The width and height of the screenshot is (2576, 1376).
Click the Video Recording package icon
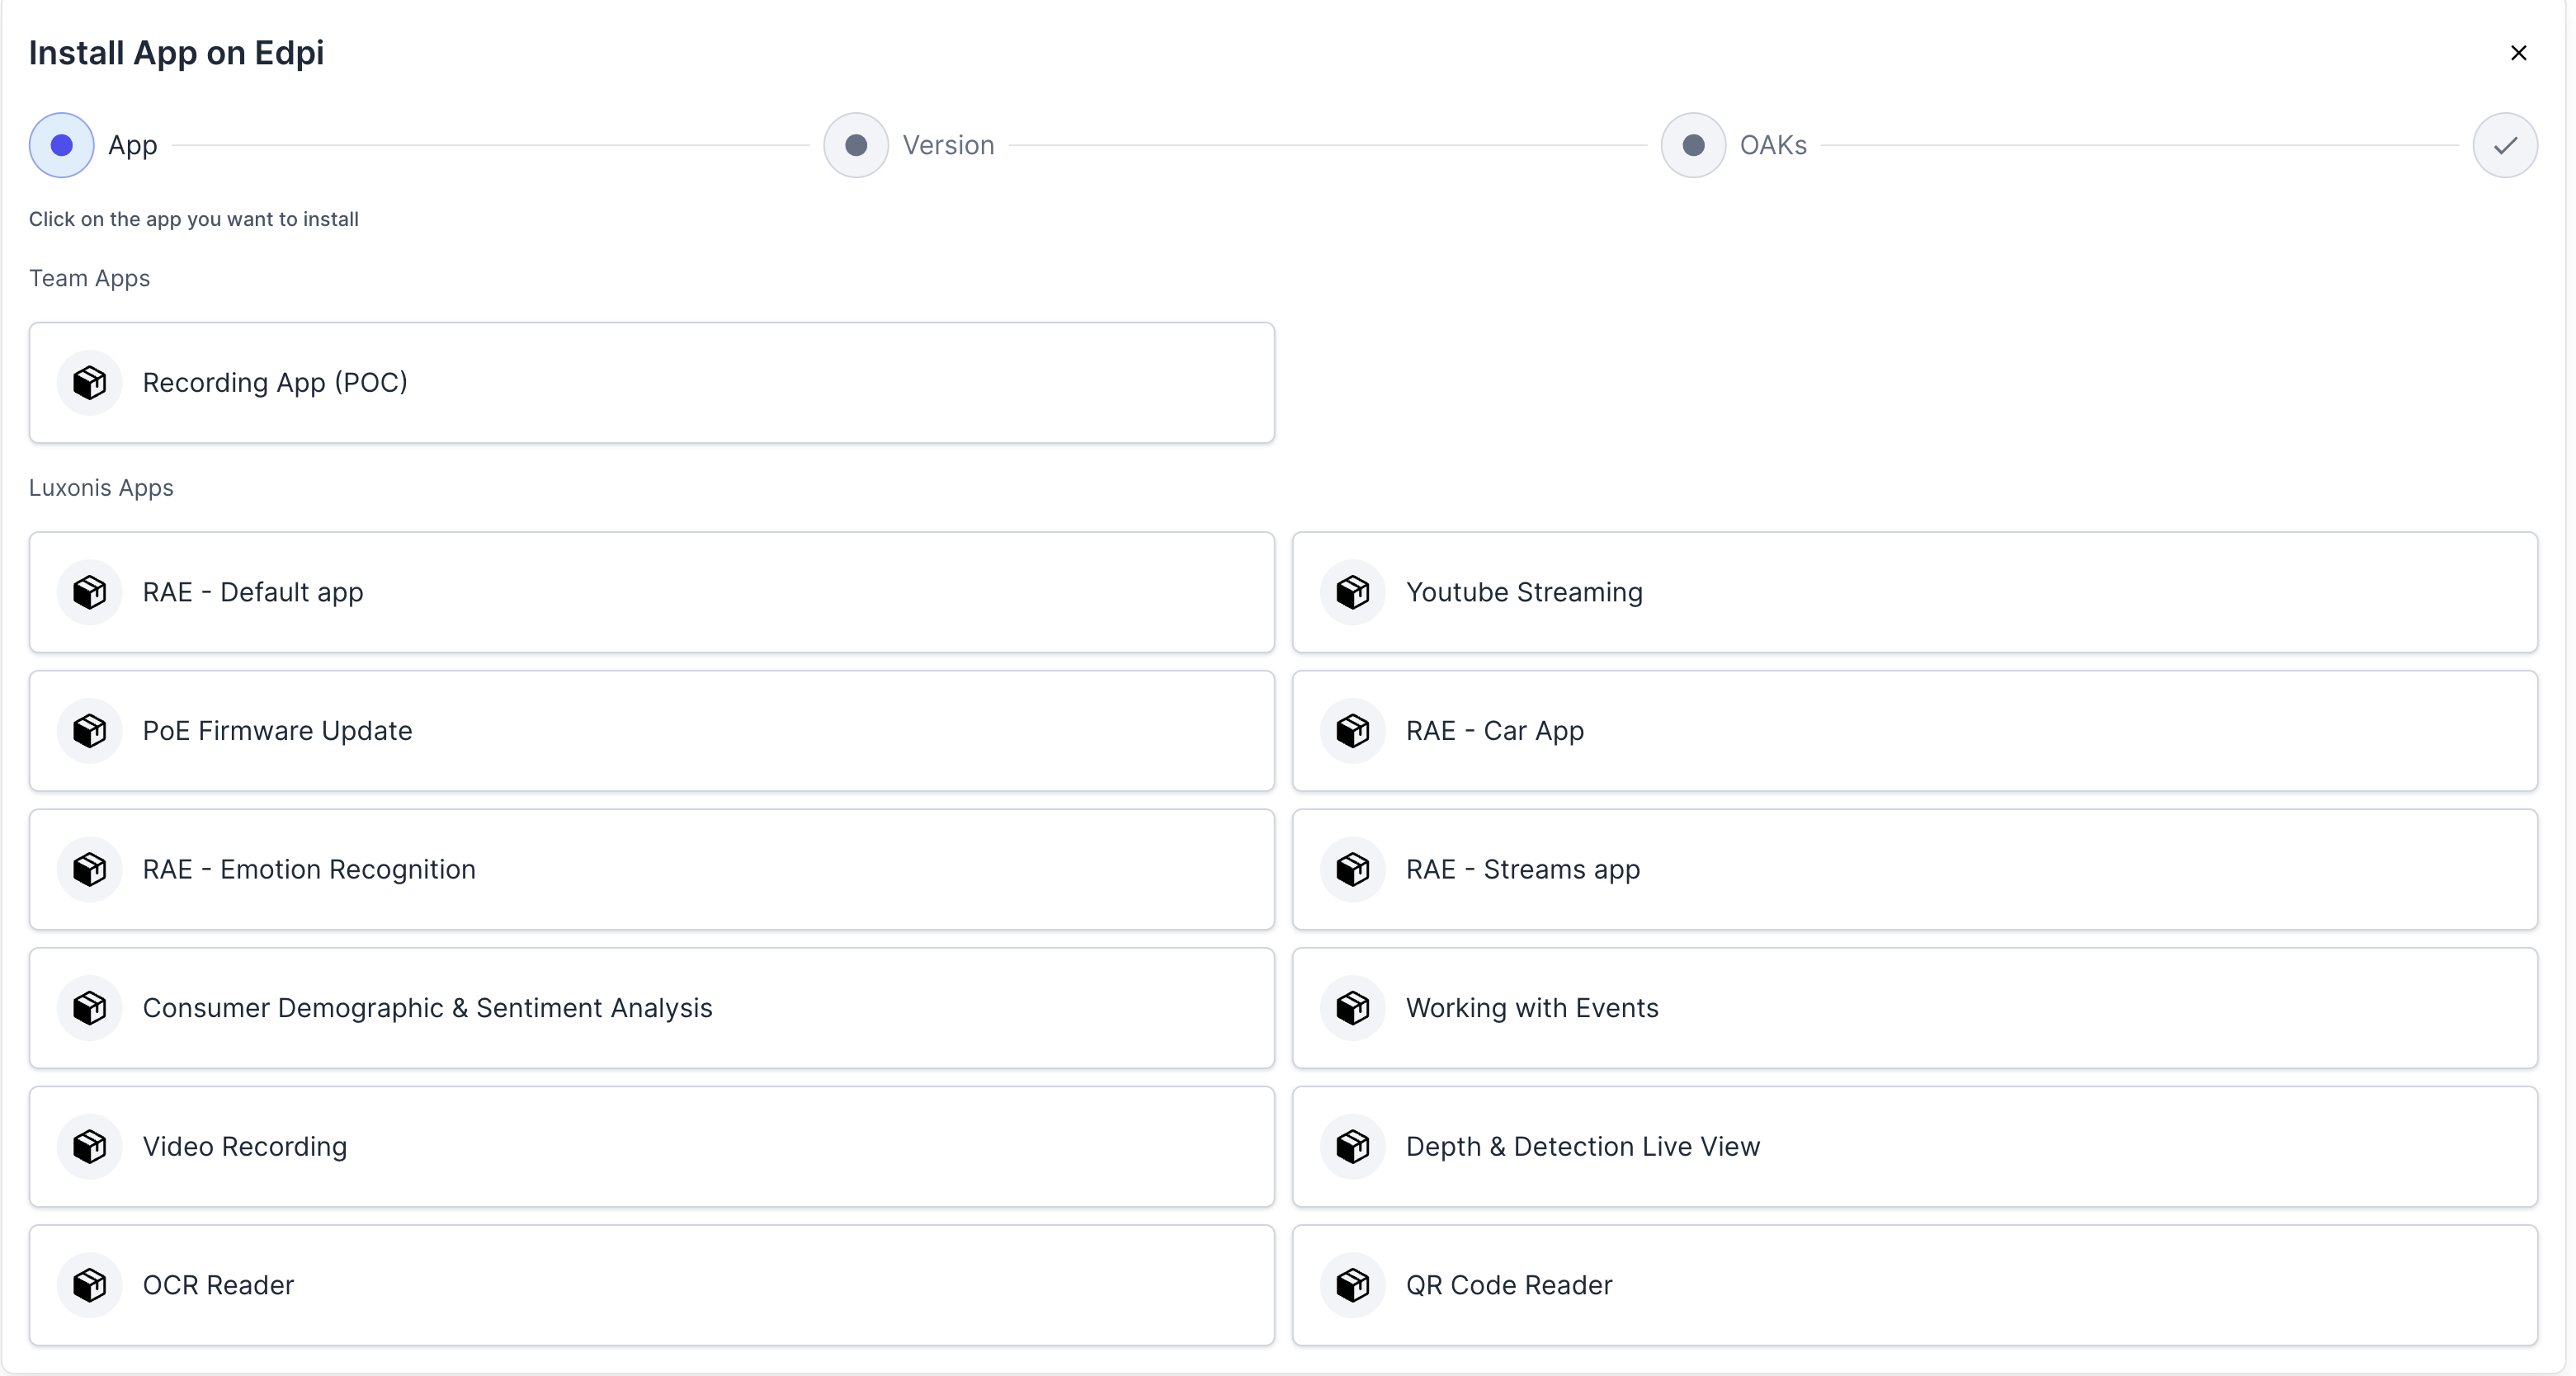click(x=90, y=1147)
